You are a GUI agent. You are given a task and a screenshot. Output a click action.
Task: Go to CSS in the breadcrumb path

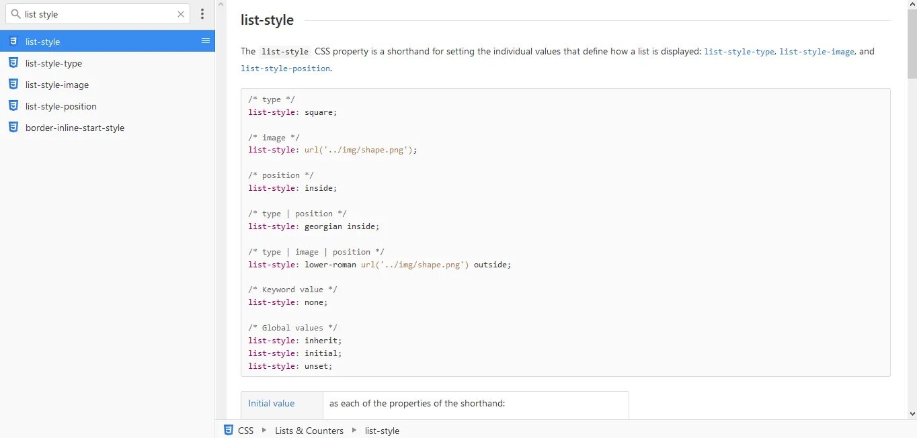pyautogui.click(x=246, y=431)
